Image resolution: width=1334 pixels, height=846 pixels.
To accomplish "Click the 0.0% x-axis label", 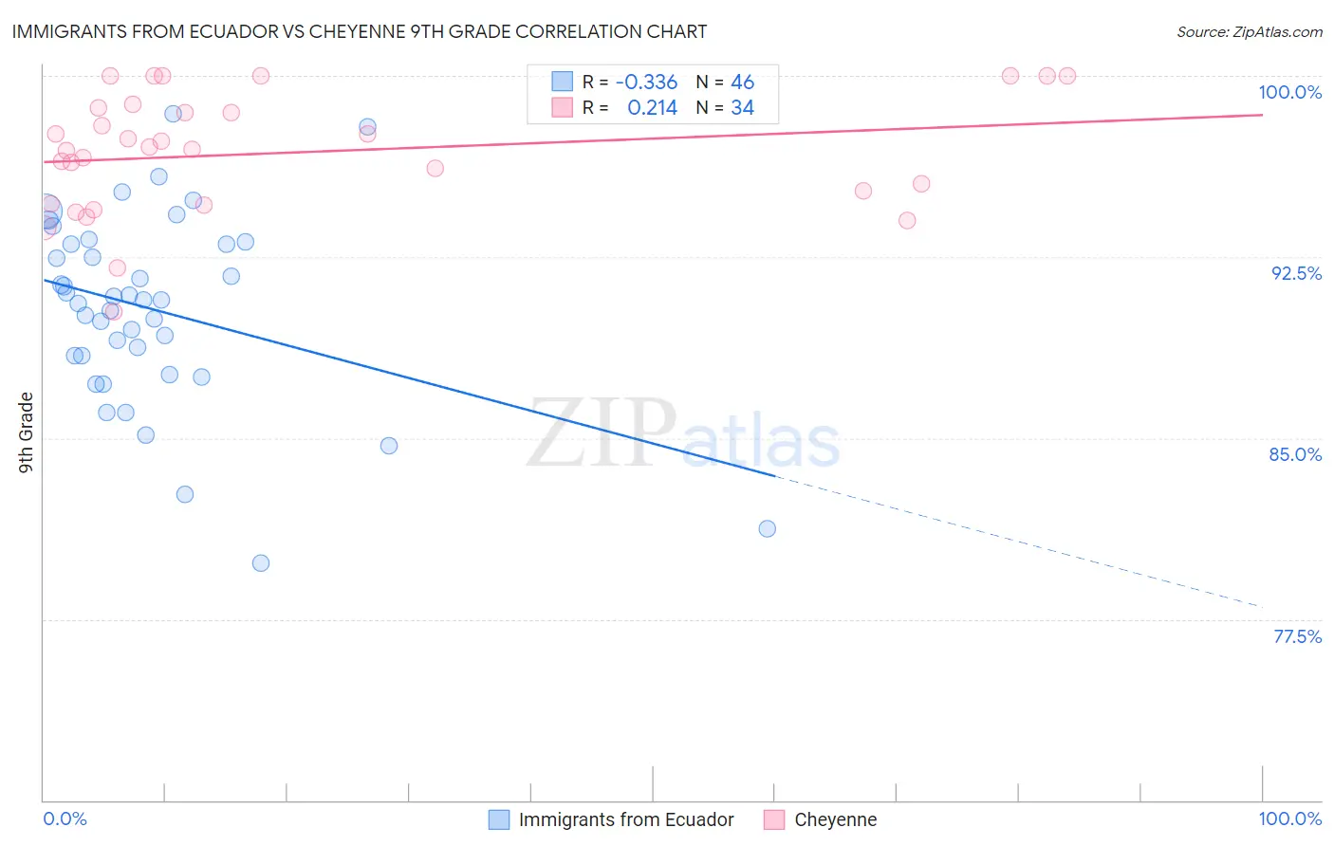I will click(65, 818).
